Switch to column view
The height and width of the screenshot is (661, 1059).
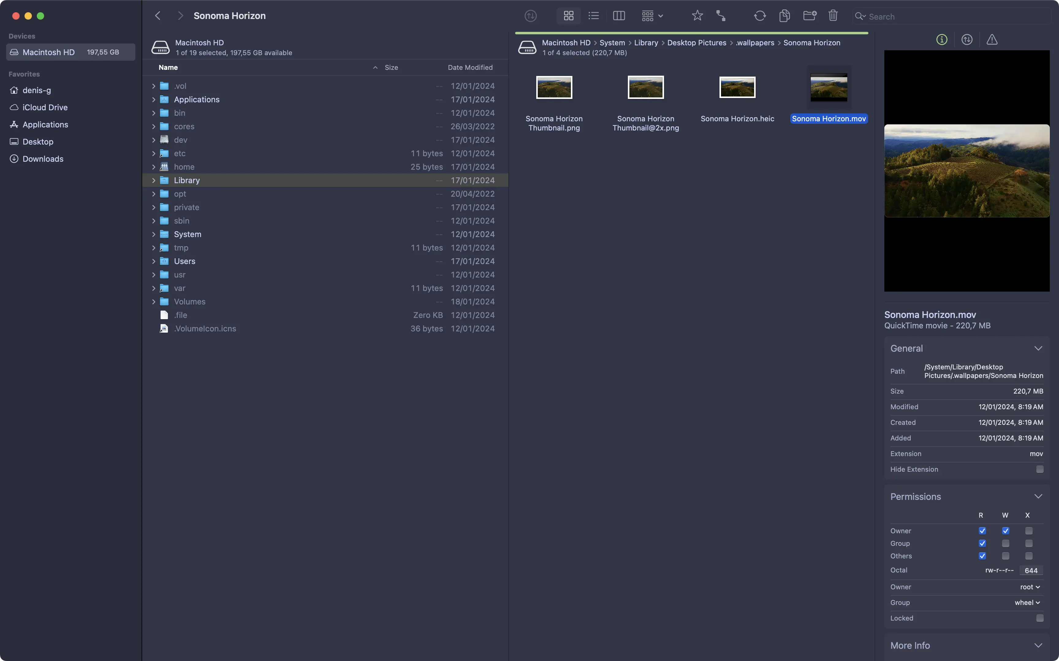[619, 16]
